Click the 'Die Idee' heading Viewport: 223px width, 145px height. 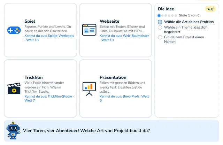[166, 9]
